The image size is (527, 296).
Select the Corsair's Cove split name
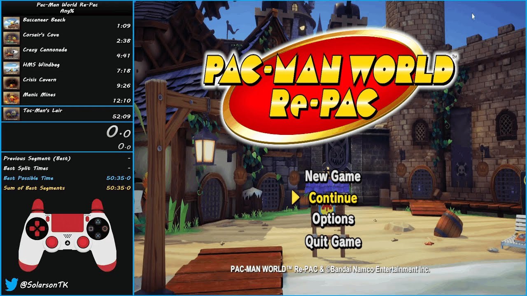point(41,35)
